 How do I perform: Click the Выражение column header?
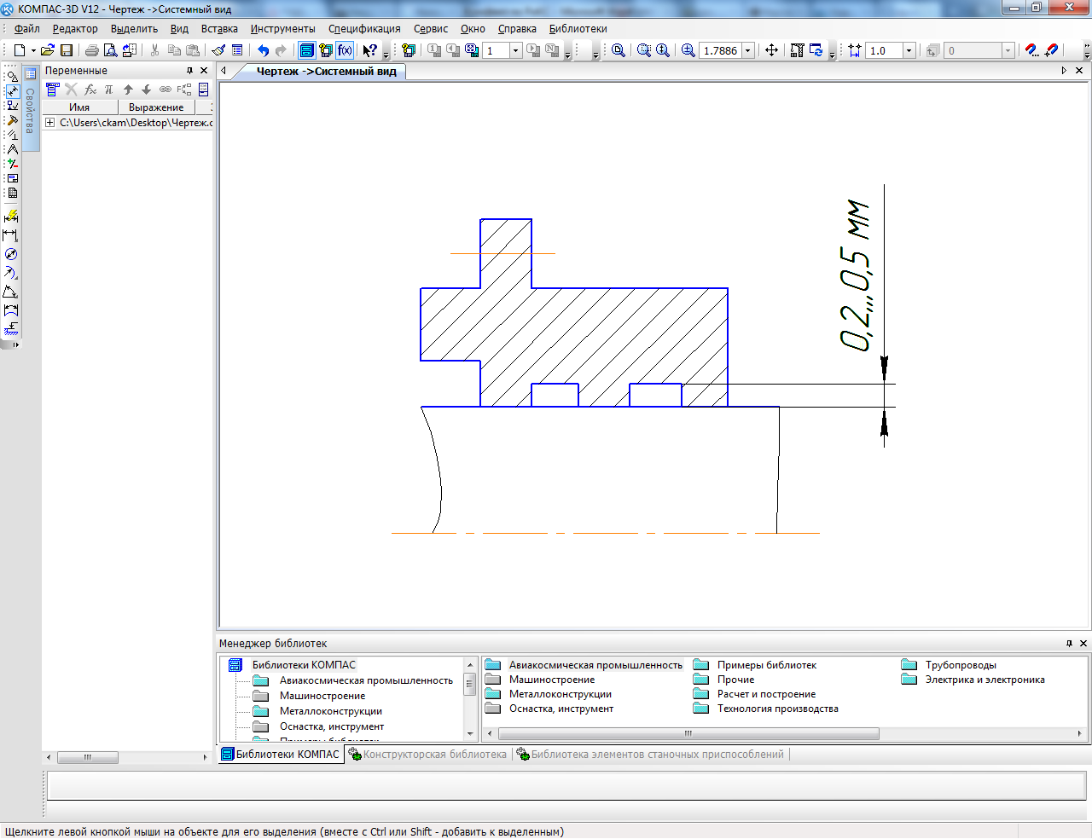156,107
